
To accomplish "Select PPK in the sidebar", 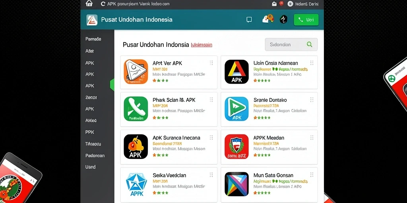I will [x=89, y=132].
